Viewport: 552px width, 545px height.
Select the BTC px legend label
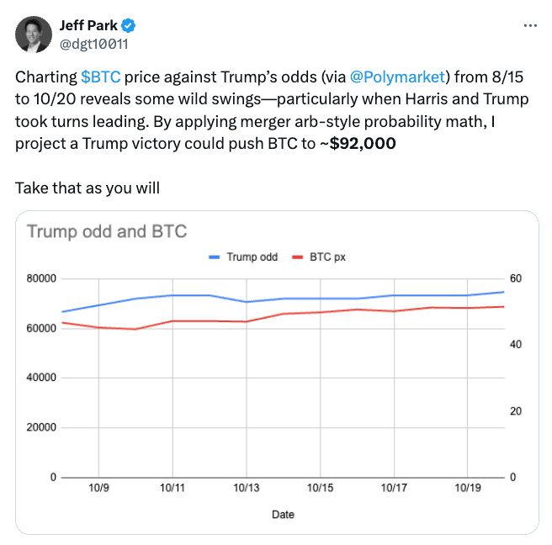coord(328,257)
